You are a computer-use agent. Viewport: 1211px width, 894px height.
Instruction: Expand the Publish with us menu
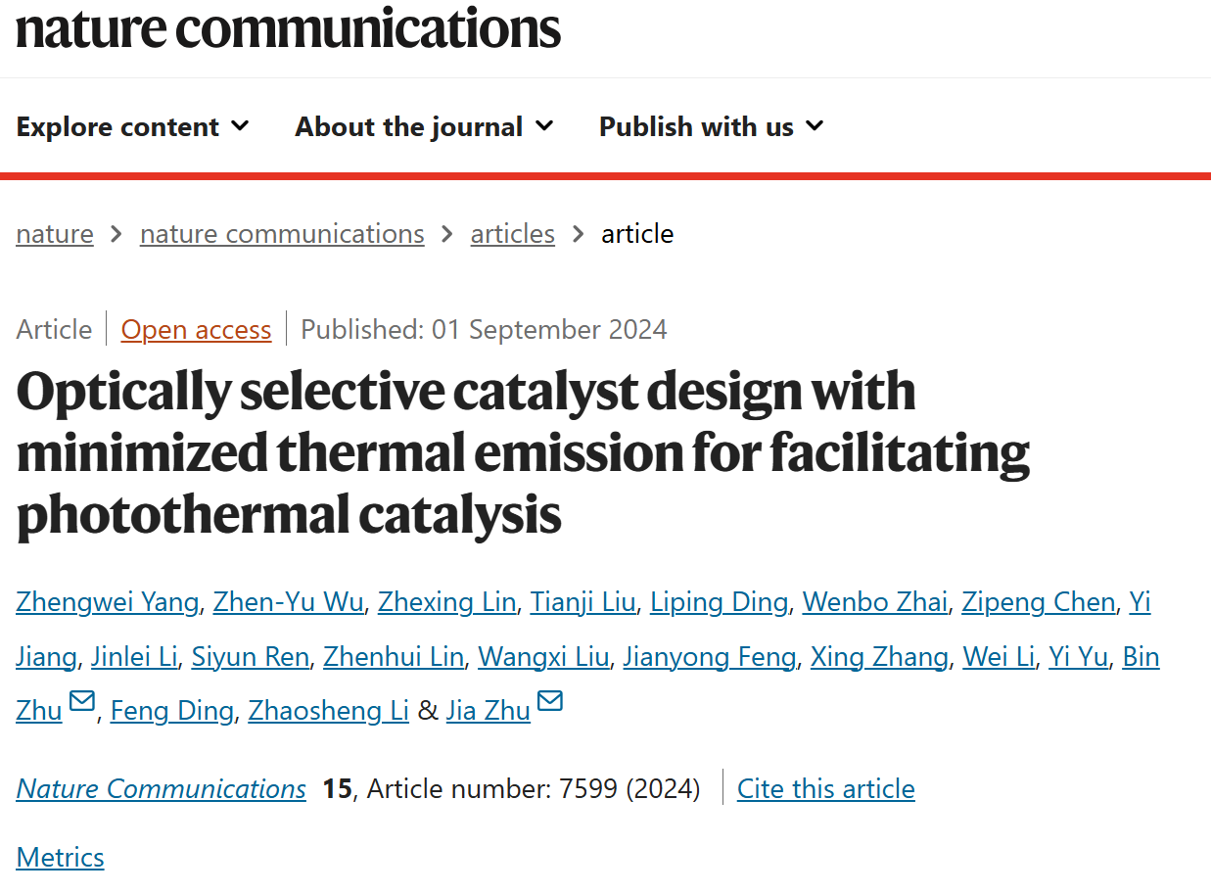(712, 127)
